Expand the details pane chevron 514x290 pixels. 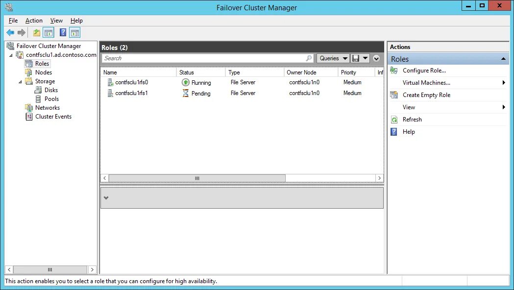point(106,198)
